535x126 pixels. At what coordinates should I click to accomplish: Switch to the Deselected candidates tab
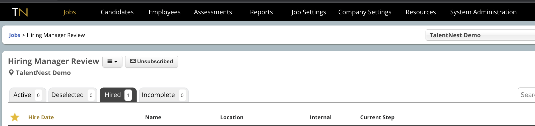click(73, 95)
